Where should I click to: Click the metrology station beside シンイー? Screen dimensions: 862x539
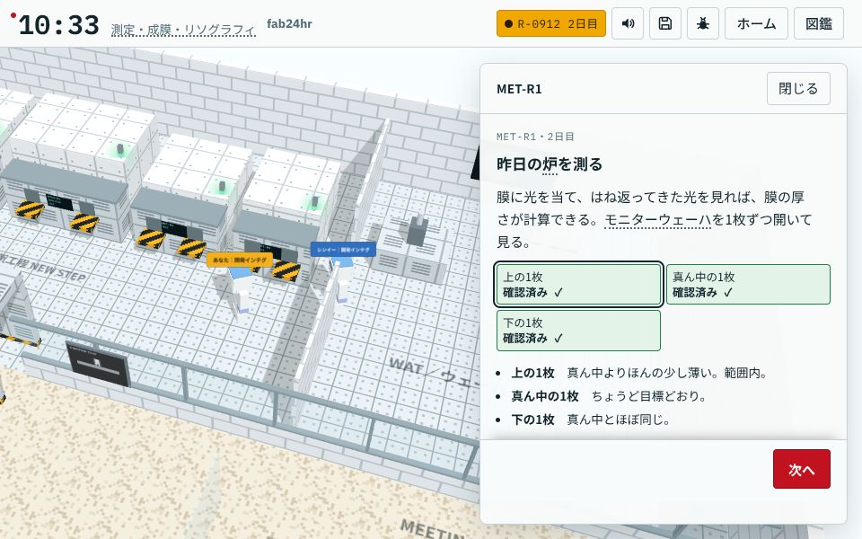point(411,247)
